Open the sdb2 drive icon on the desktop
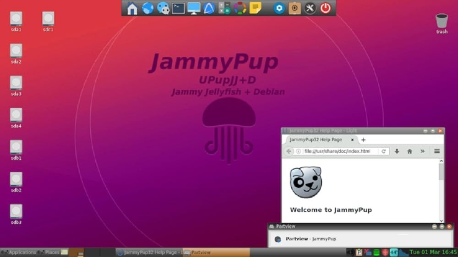This screenshot has height=257, width=458. pyautogui.click(x=16, y=179)
